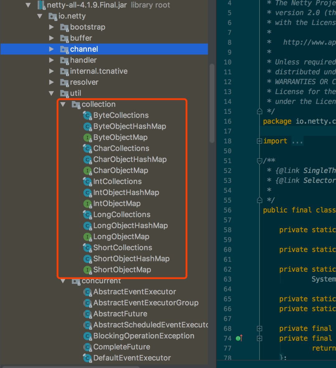Click the AbstractEventExecutor abstract class icon
The height and width of the screenshot is (368, 336).
pos(87,292)
